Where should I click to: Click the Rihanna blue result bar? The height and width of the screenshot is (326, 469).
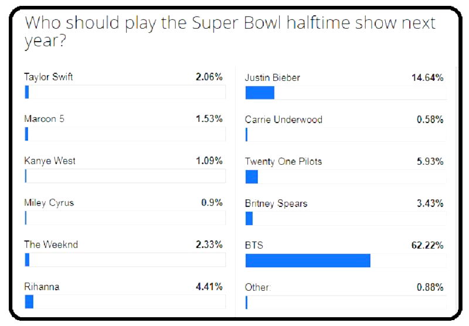(x=29, y=301)
